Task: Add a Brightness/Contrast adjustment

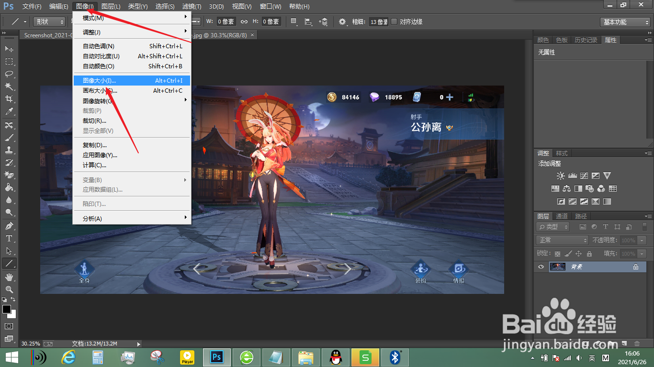Action: point(561,176)
